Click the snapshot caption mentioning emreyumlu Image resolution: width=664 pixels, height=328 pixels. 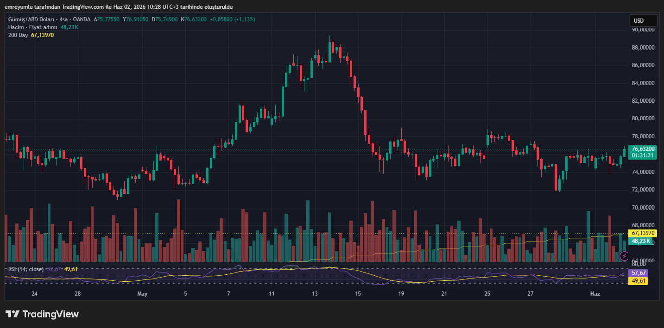tap(119, 7)
